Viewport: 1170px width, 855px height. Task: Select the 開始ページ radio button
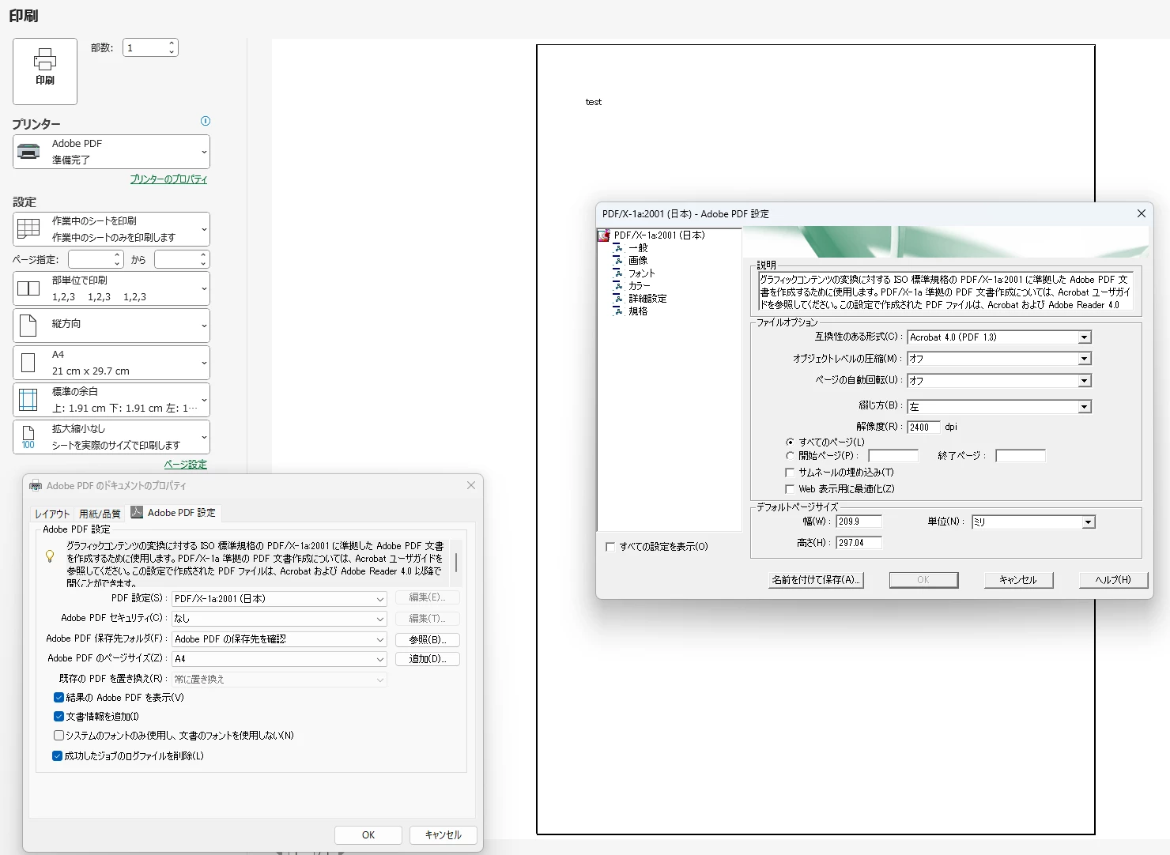pyautogui.click(x=790, y=456)
